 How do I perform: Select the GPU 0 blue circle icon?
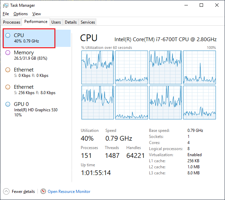click(x=8, y=104)
